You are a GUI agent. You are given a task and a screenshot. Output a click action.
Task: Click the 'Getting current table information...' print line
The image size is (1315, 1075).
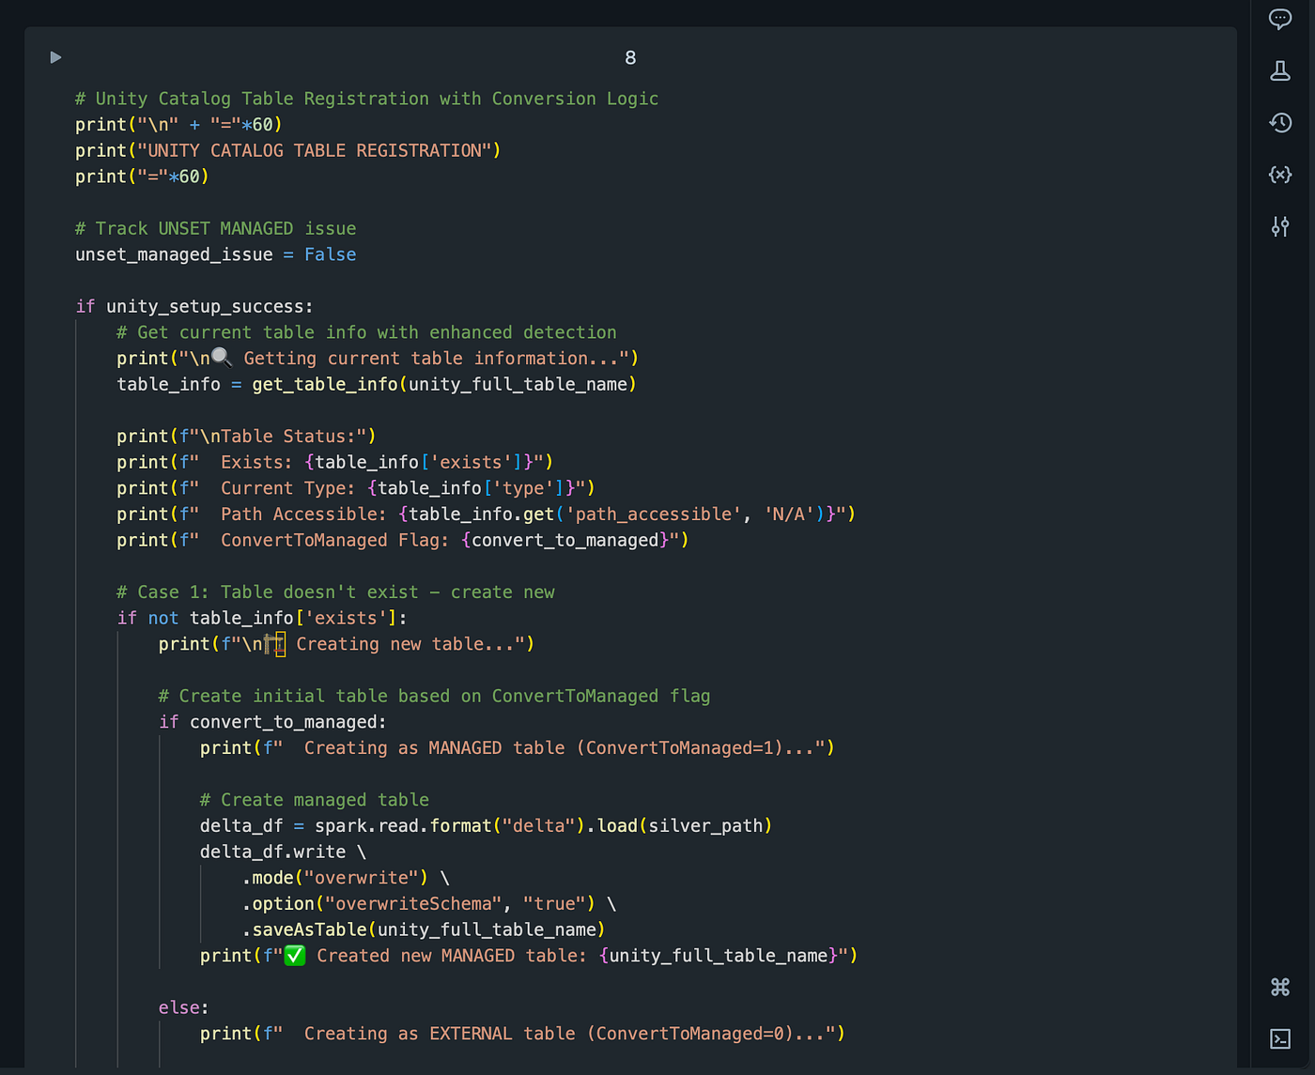pyautogui.click(x=378, y=359)
